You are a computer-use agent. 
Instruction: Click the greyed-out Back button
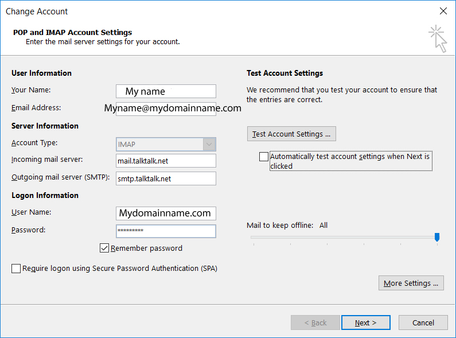point(315,323)
